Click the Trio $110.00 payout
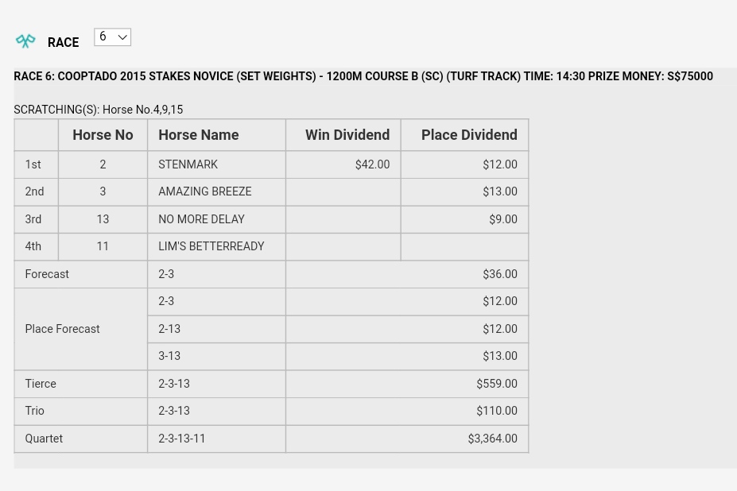737x491 pixels. (496, 411)
